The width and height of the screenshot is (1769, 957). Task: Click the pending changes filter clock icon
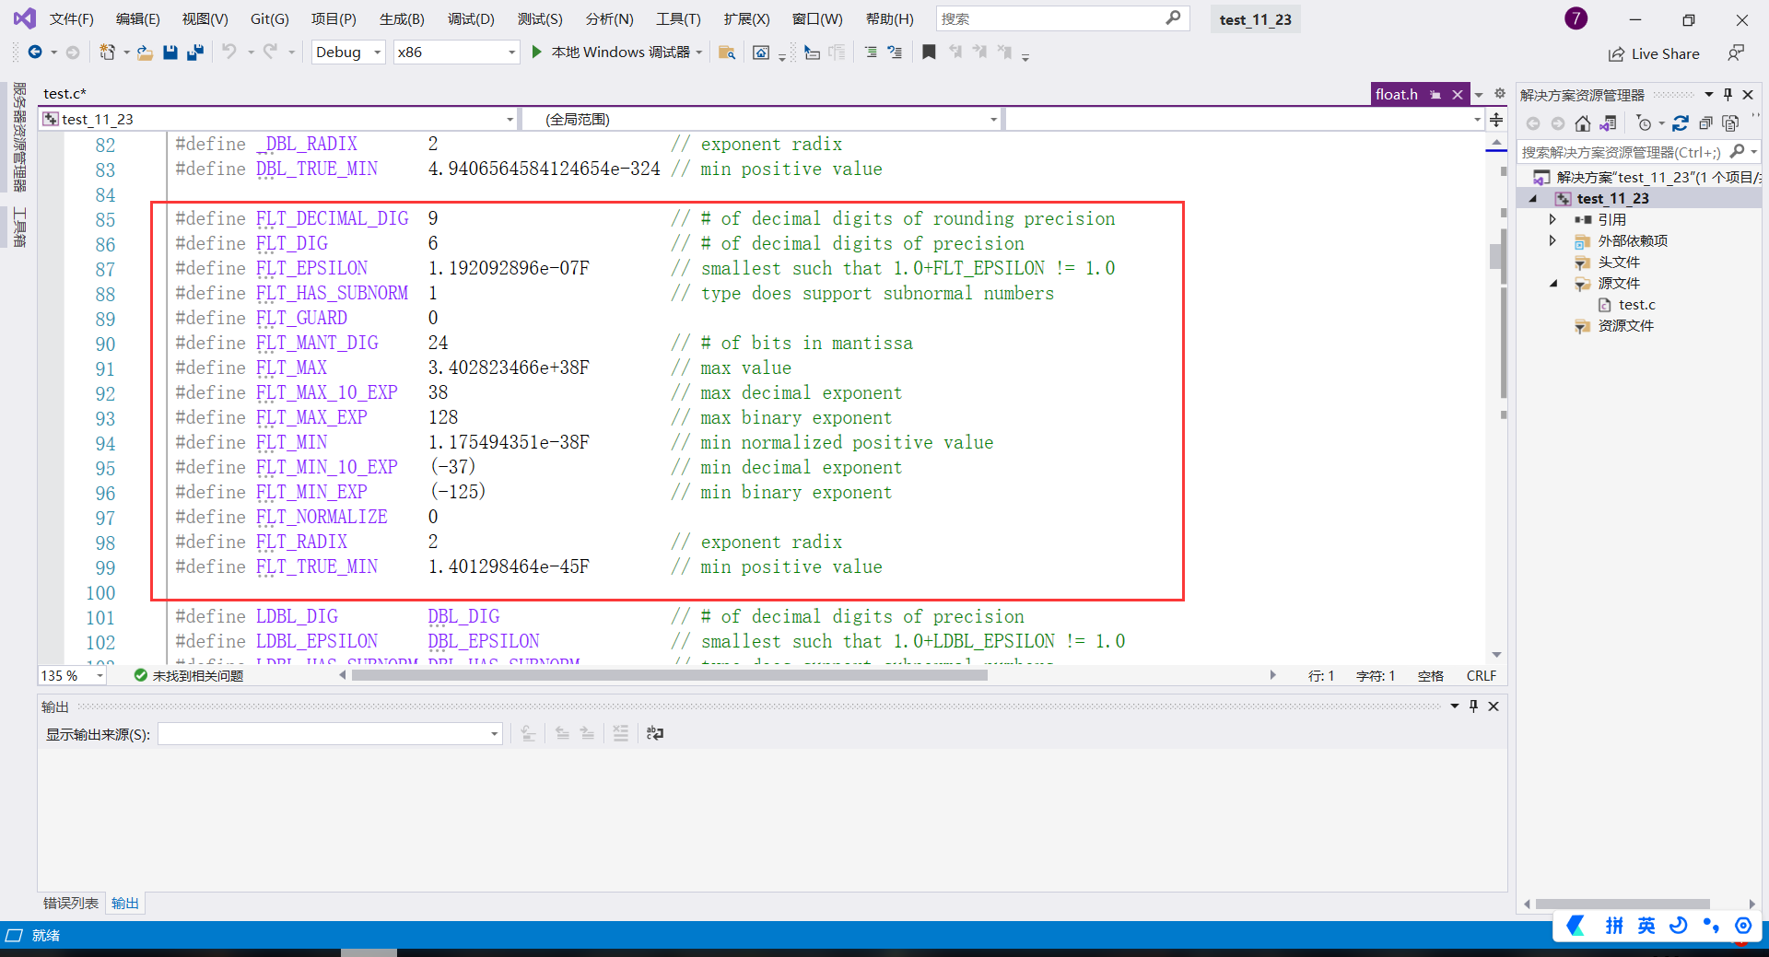pyautogui.click(x=1645, y=123)
